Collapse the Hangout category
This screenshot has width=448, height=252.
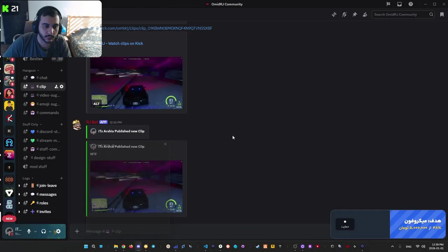pos(31,70)
